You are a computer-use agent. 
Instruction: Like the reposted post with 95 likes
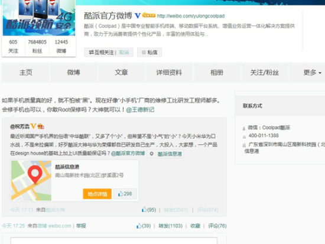[144, 210]
